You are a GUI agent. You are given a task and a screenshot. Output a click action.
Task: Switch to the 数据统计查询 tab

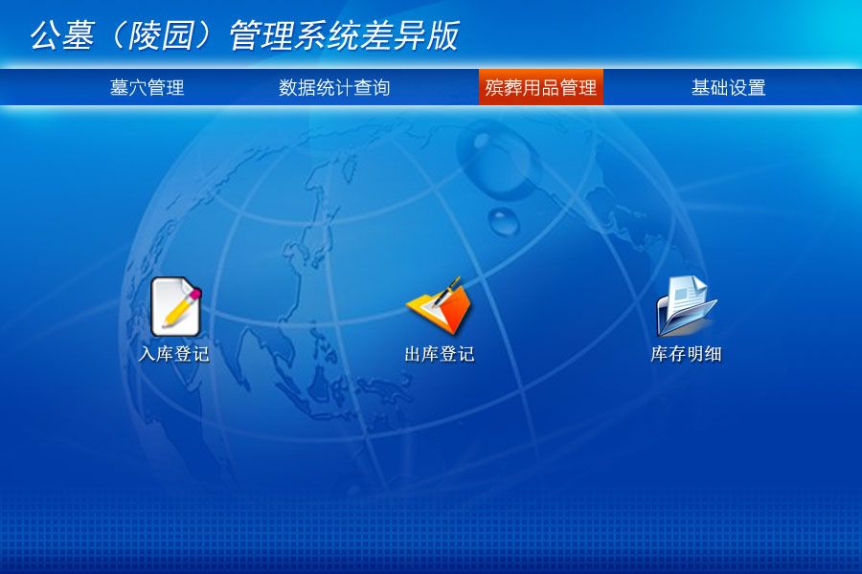click(x=334, y=87)
